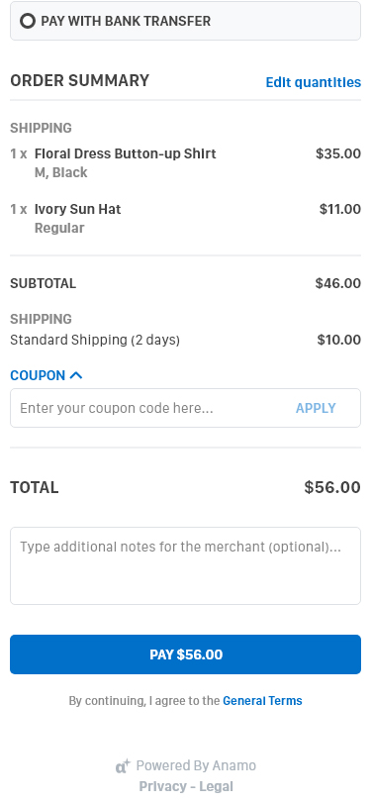
Task: Click the Powered By Anamo text
Action: point(196,765)
